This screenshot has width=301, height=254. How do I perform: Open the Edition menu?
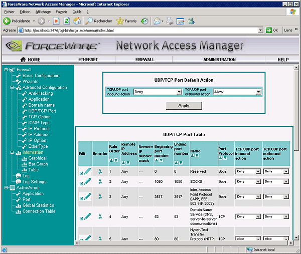25,12
